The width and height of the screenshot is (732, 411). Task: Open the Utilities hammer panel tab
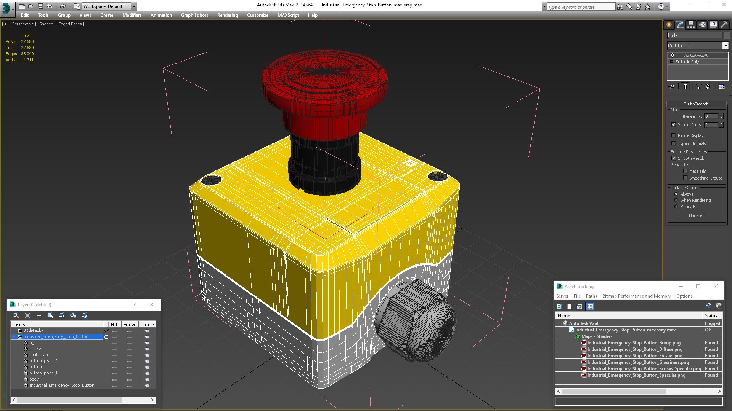(724, 25)
